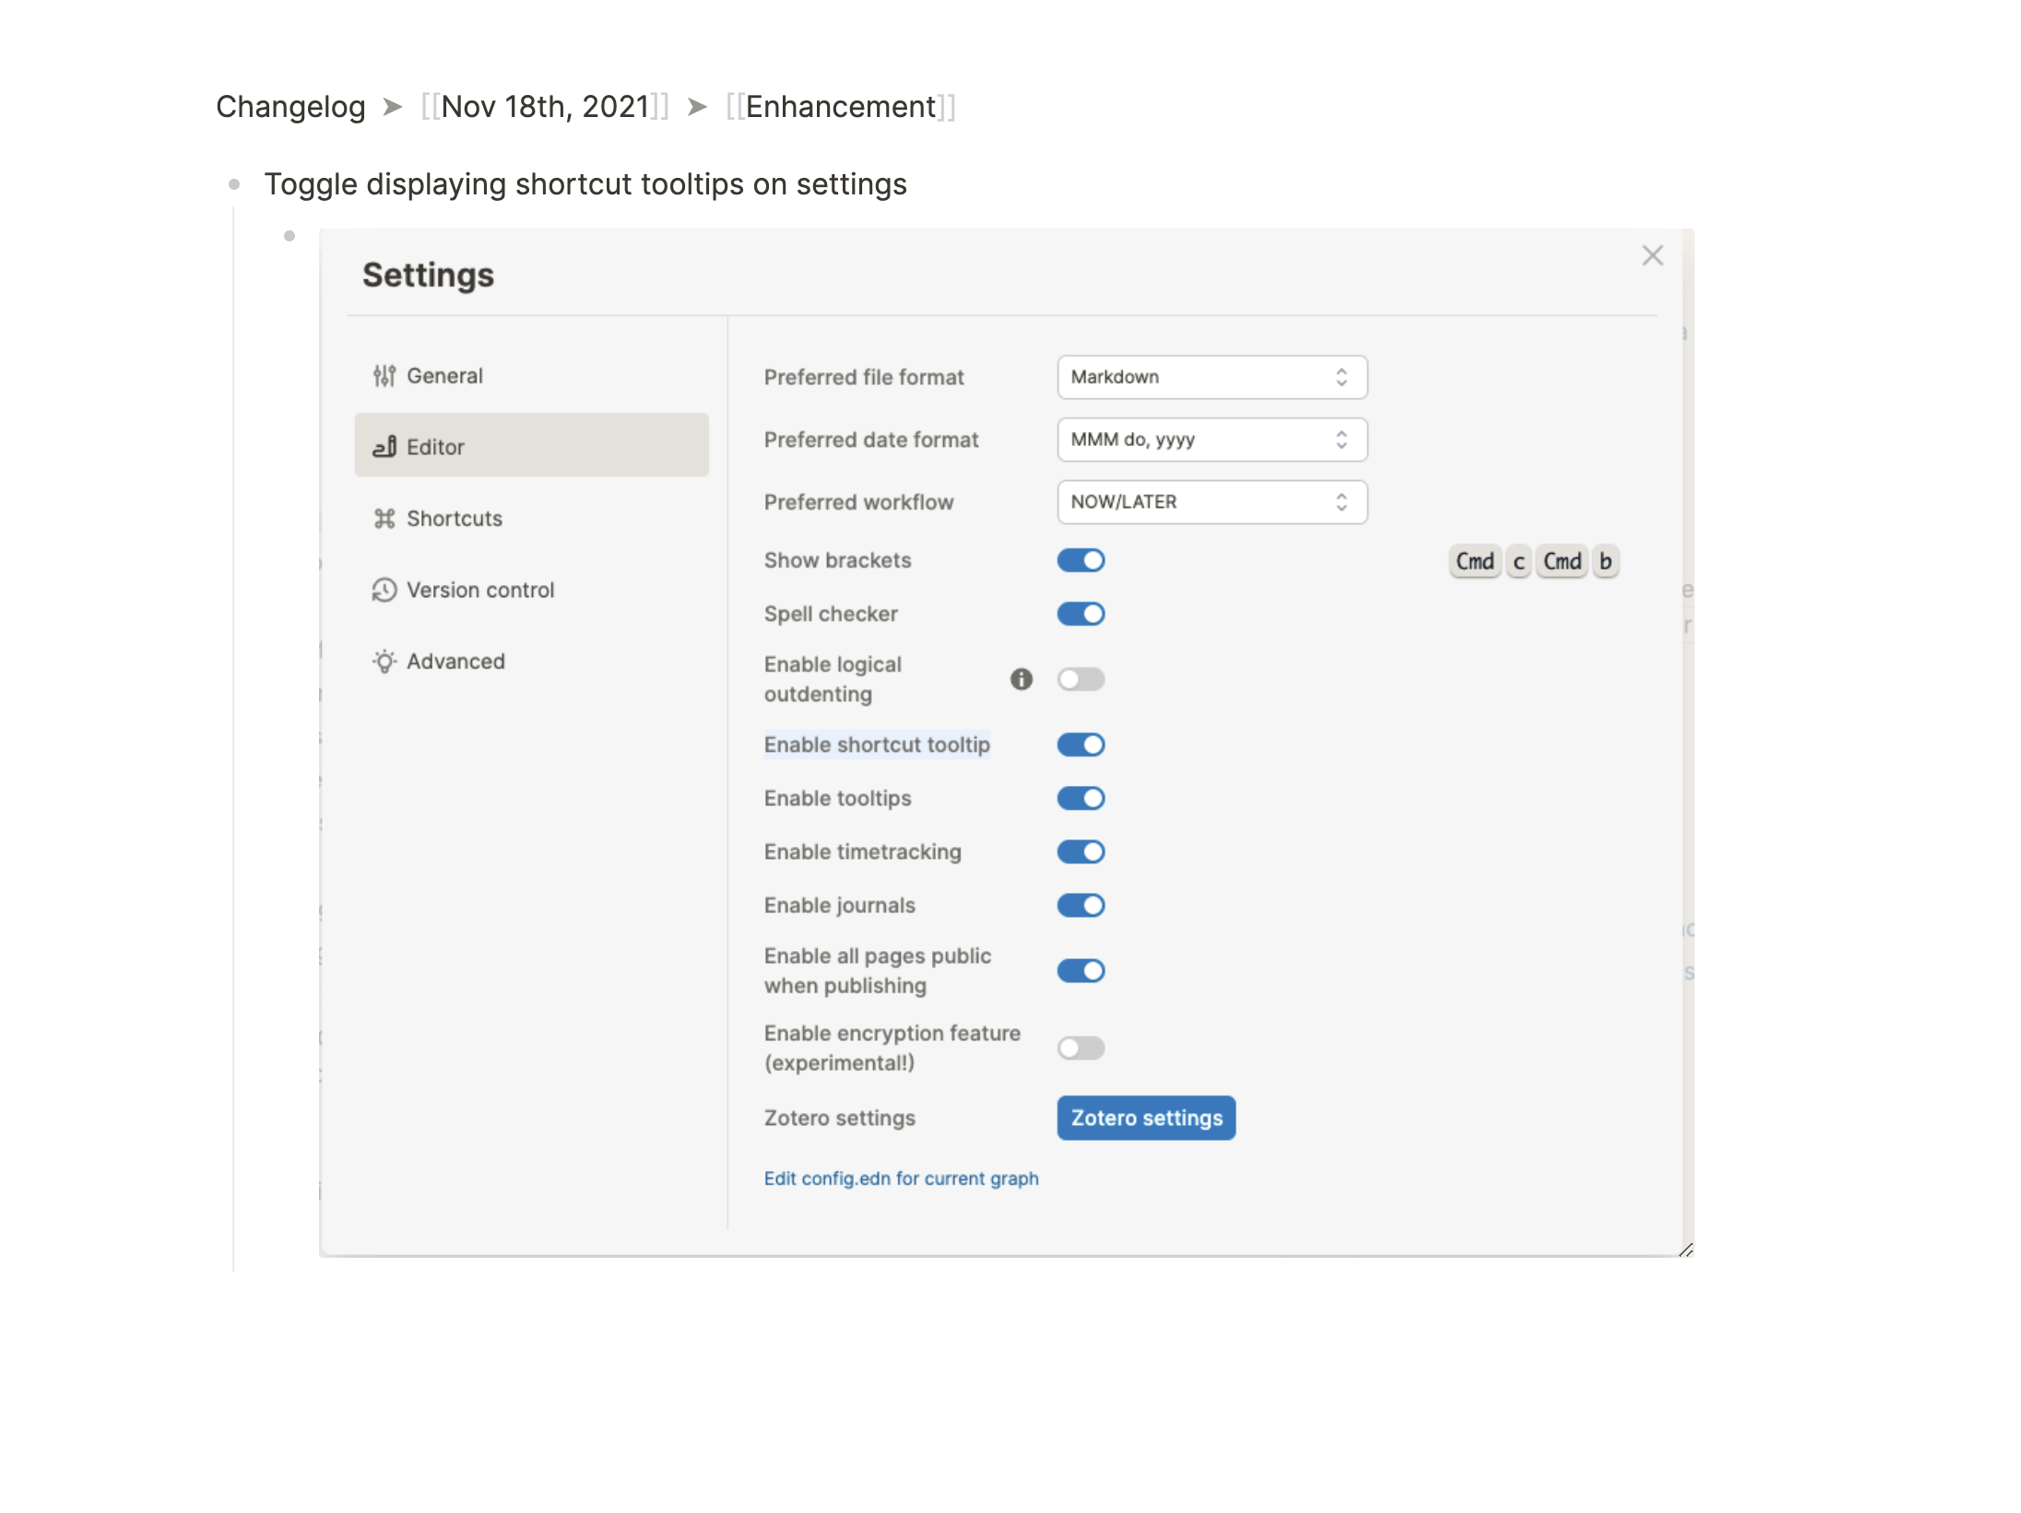Disable the Show brackets toggle
Image resolution: width=2021 pixels, height=1513 pixels.
point(1081,559)
